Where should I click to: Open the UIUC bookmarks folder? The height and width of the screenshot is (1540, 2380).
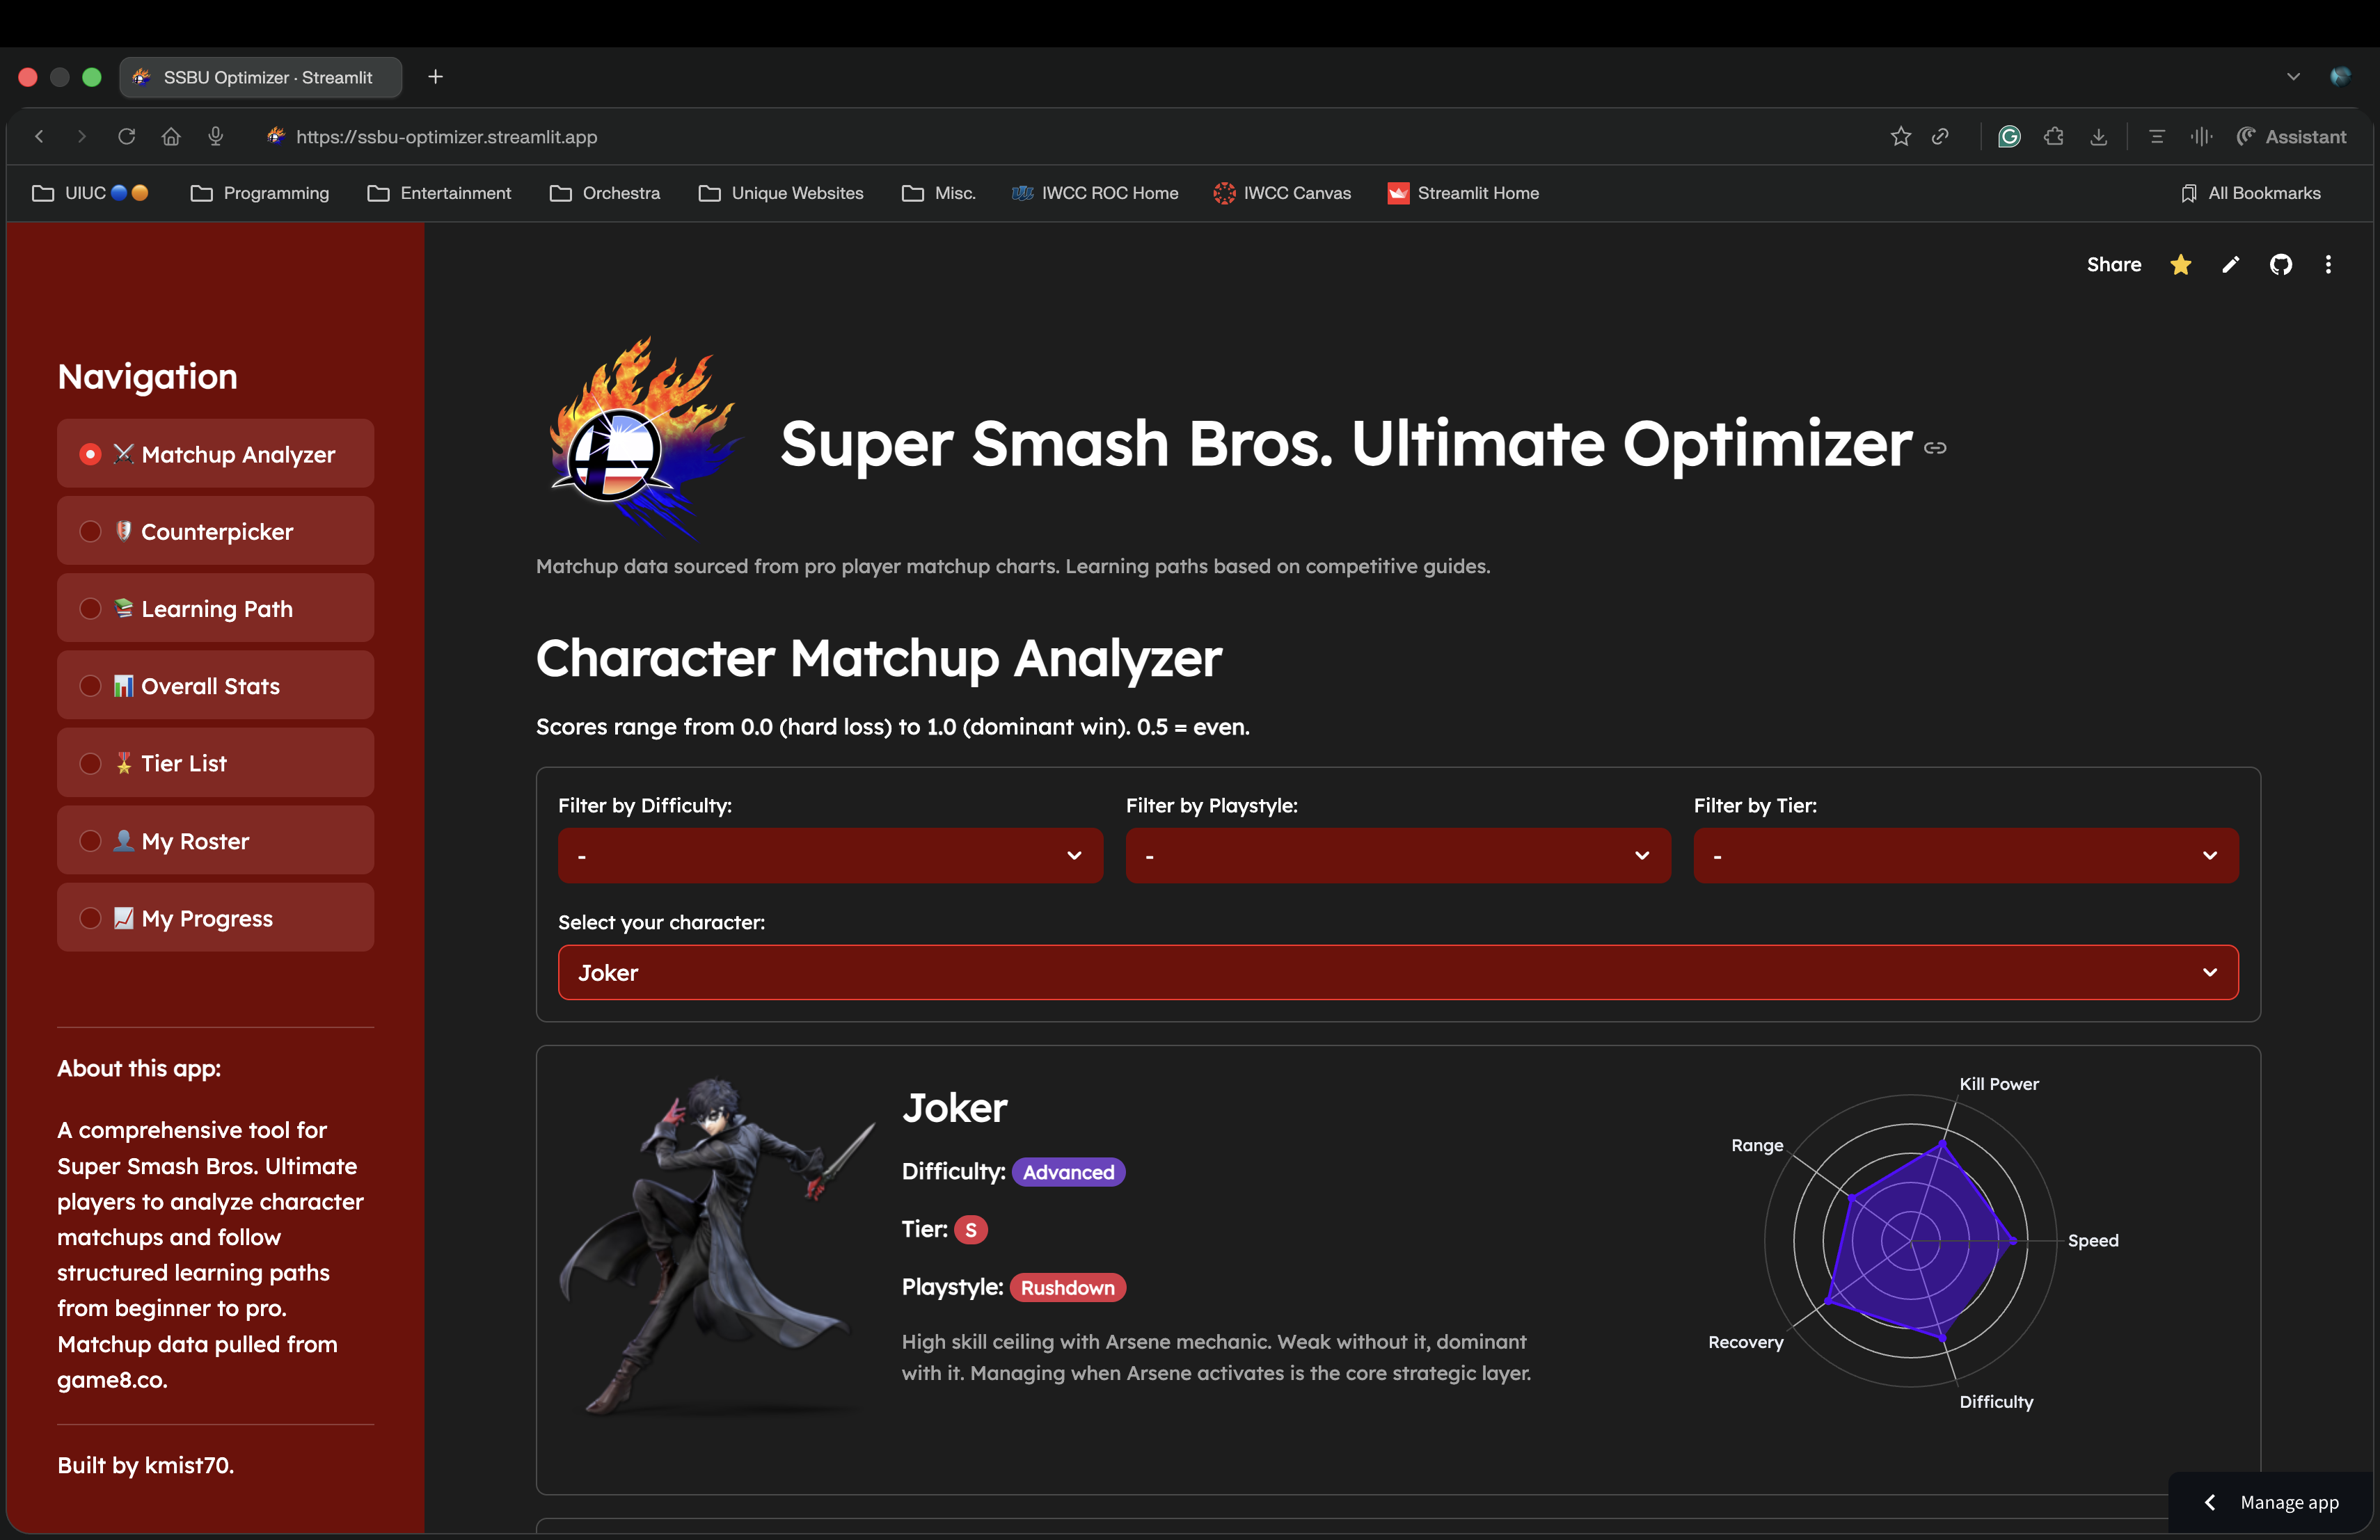(x=90, y=193)
